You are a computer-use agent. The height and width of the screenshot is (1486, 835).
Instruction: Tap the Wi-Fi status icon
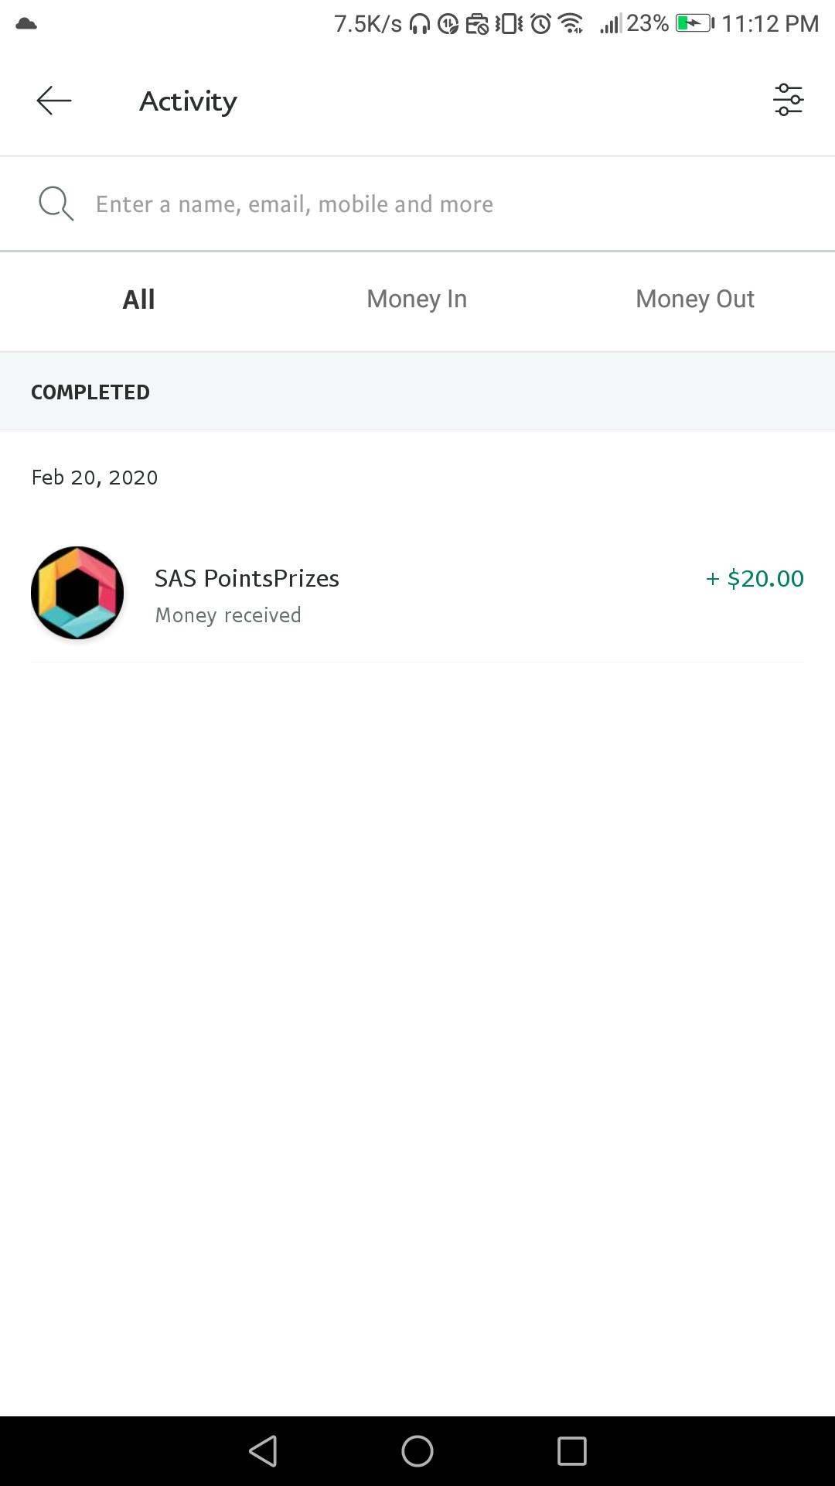pyautogui.click(x=571, y=24)
